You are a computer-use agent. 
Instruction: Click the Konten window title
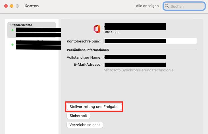click(32, 6)
